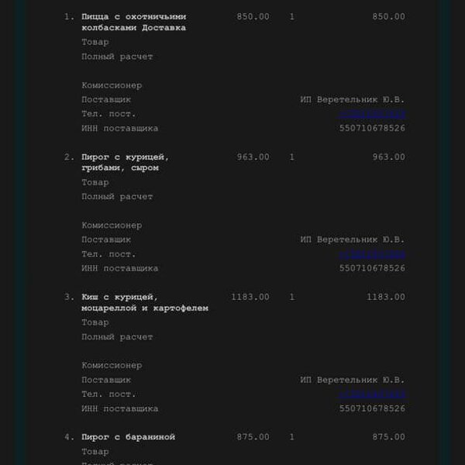Image resolution: width=465 pixels, height=465 pixels.
Task: Click supplier INN value under the pizza item
Action: (372, 128)
